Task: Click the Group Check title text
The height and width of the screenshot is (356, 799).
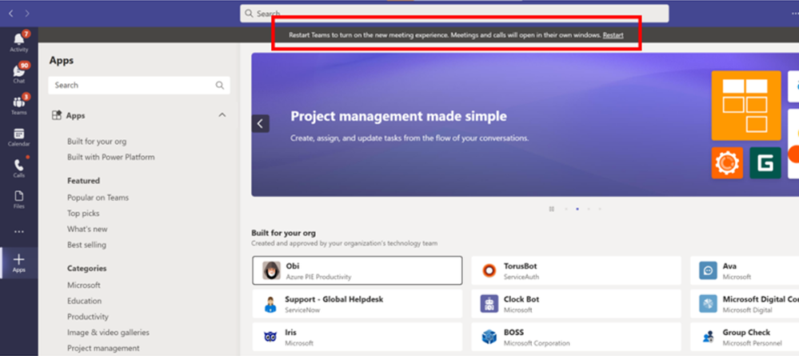Action: click(746, 333)
